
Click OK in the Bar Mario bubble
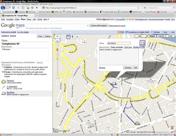(x=136, y=68)
